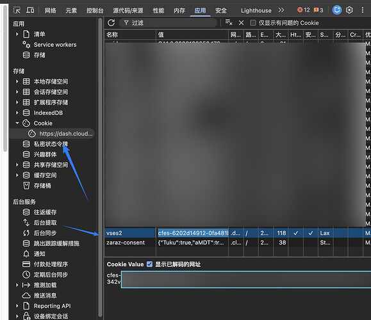Expand 缓存空间 tree arrow

[17, 175]
